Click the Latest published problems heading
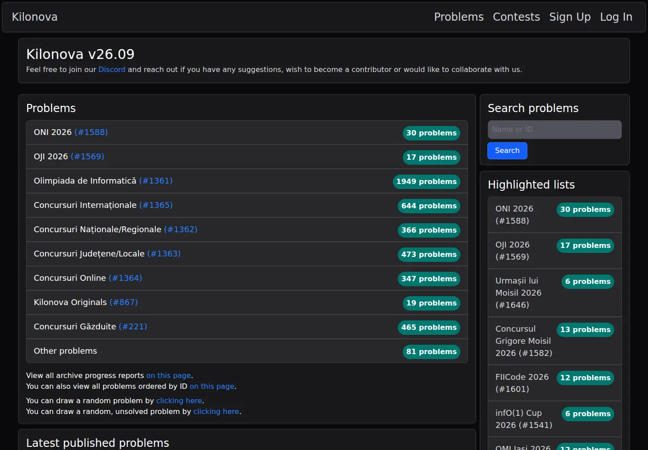Viewport: 648px width, 450px height. [x=98, y=443]
